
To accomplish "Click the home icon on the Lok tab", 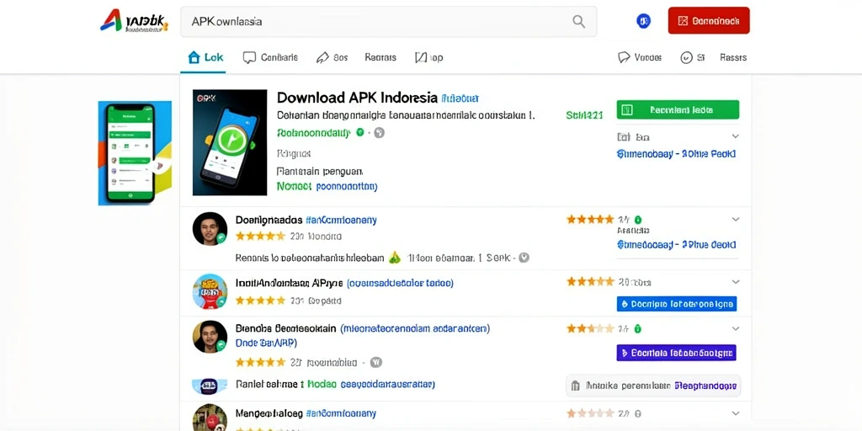I will pyautogui.click(x=194, y=57).
